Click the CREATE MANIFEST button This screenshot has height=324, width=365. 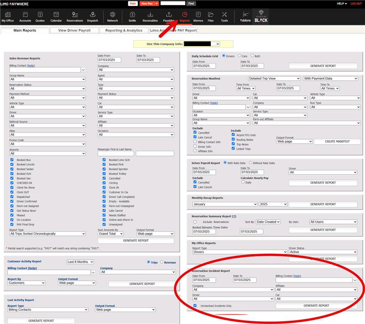click(337, 141)
